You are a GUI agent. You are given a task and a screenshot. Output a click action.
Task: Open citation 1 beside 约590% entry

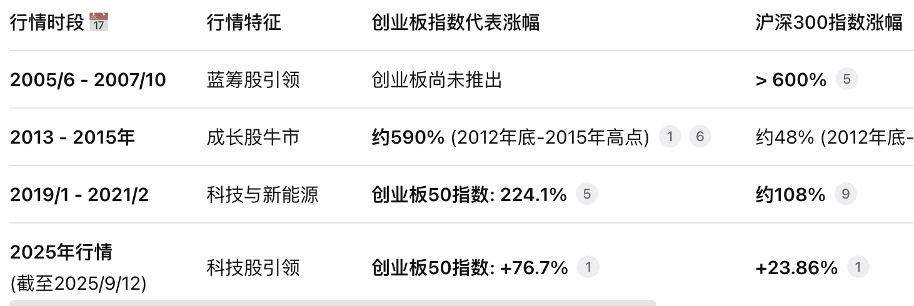670,137
